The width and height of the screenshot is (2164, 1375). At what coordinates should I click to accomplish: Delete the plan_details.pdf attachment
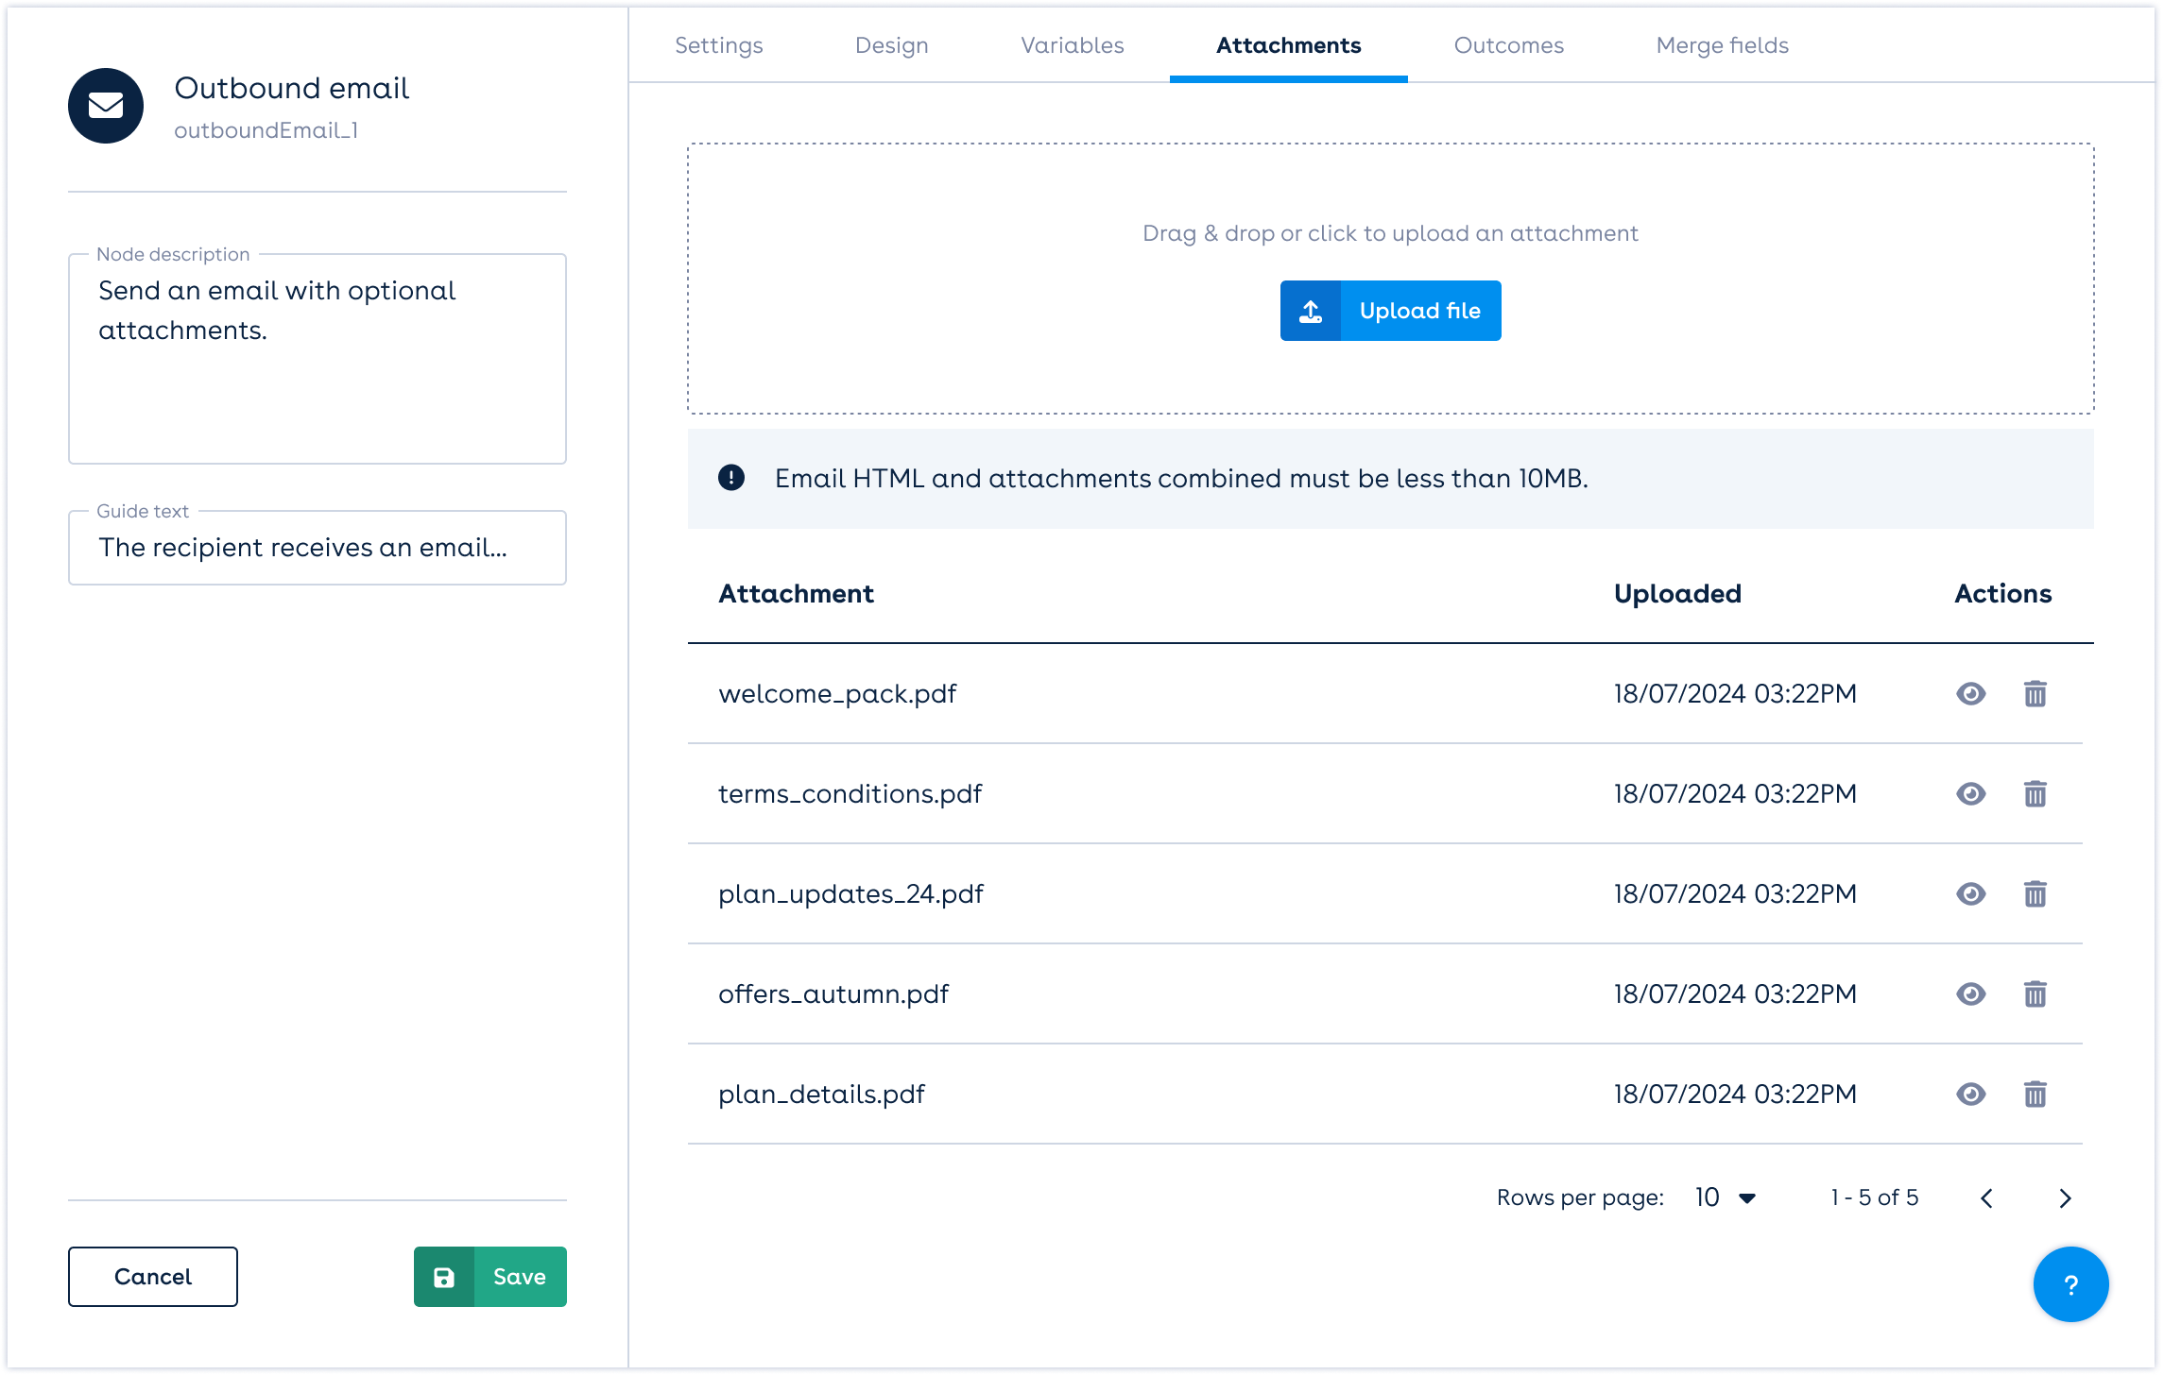point(2035,1095)
